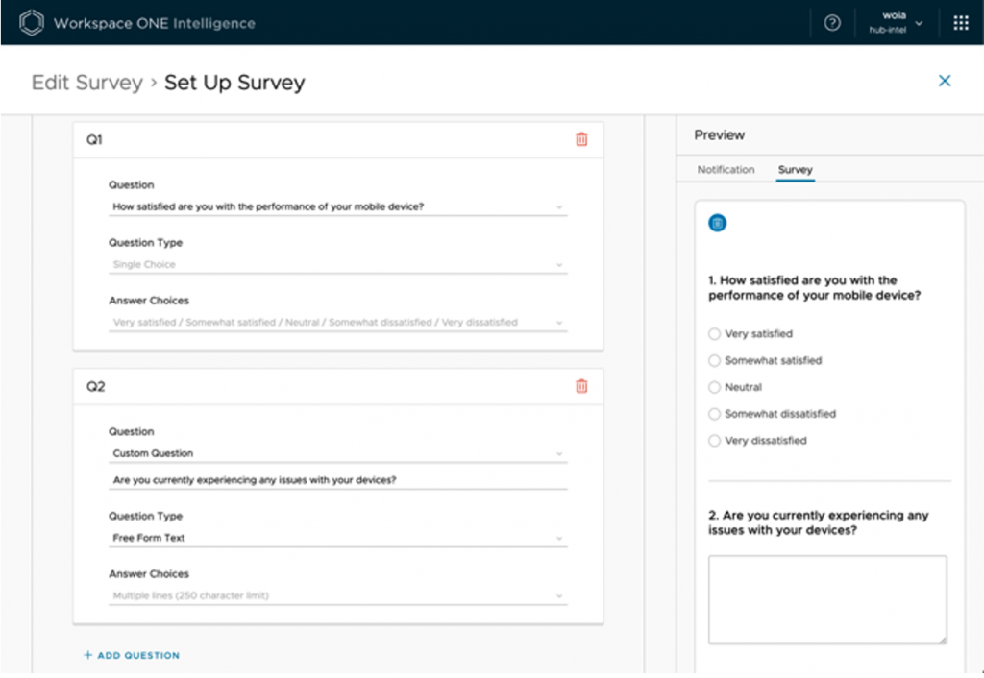Pick the Somewhat satisfied radio option
This screenshot has height=678, width=984.
714,361
